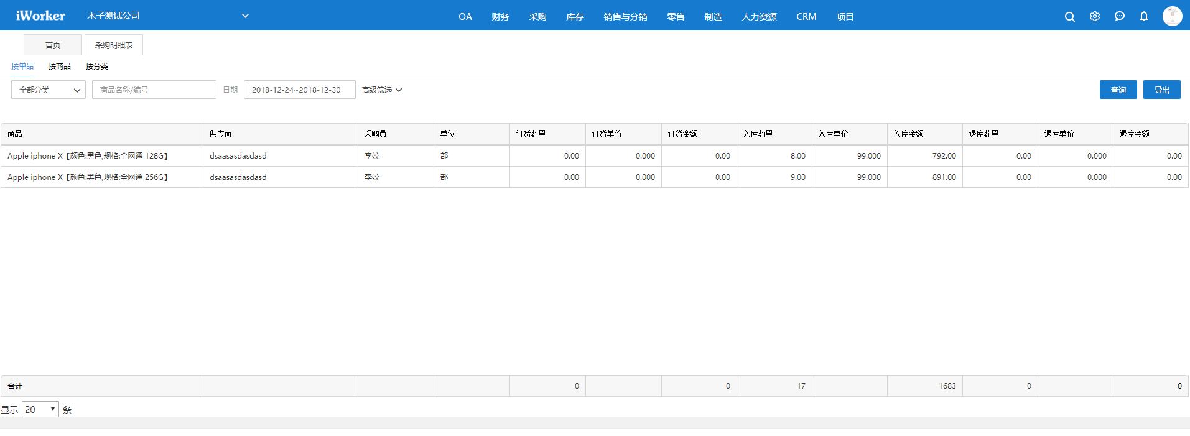Click the 退库单价 column header
The width and height of the screenshot is (1190, 436).
[1076, 134]
